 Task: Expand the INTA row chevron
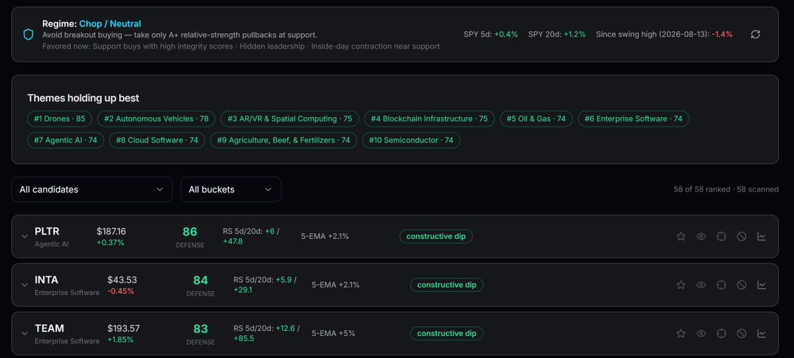[x=25, y=285]
